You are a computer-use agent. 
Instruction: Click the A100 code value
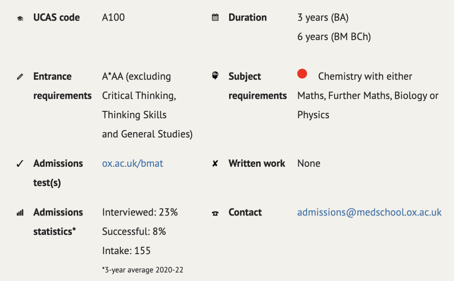click(113, 17)
